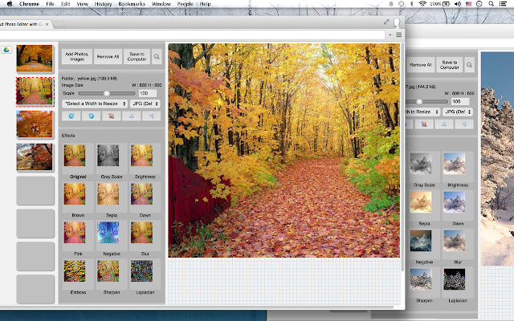
Task: Open Notification Center list icon
Action: point(503,4)
